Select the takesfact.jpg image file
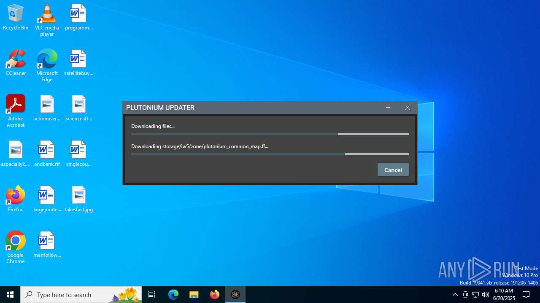This screenshot has height=303, width=540. click(79, 199)
